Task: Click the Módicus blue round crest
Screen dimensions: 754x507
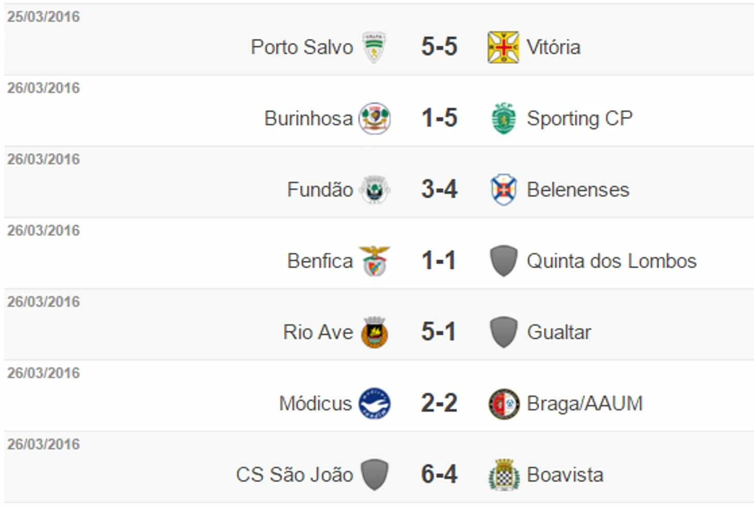Action: pos(374,403)
